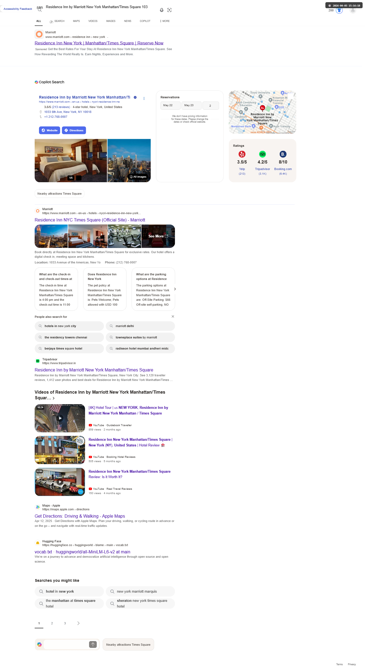Click the microphone voice search icon
Image resolution: width=365 pixels, height=666 pixels.
click(162, 10)
